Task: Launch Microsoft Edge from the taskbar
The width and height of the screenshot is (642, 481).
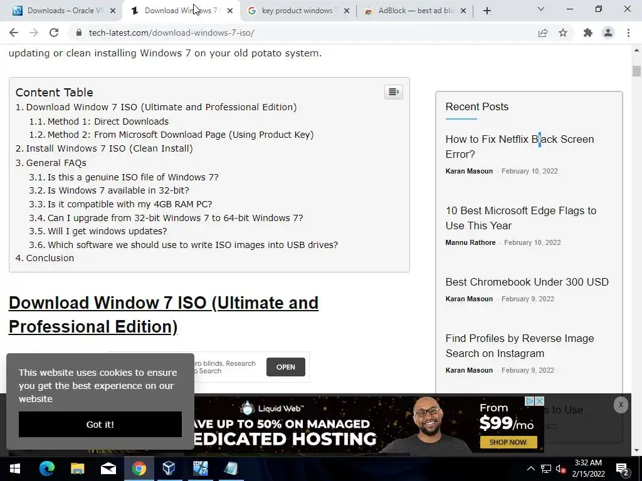Action: click(46, 468)
